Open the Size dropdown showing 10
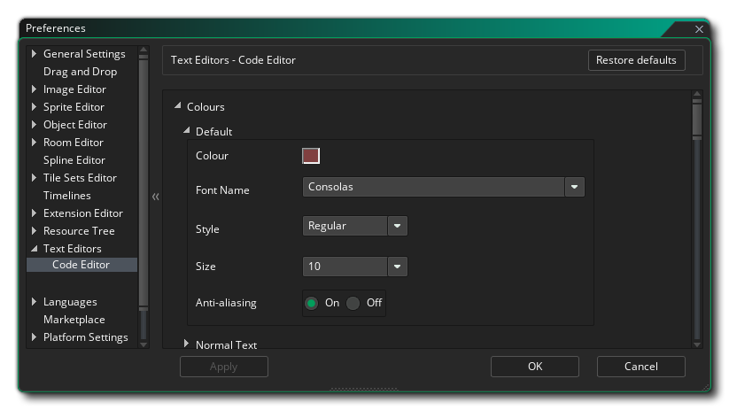 [398, 266]
